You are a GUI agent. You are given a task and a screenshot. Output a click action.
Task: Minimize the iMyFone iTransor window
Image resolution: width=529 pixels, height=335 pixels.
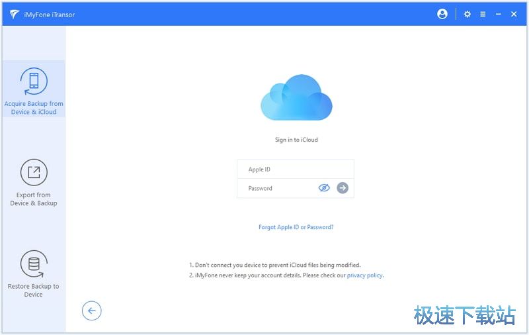click(x=499, y=14)
